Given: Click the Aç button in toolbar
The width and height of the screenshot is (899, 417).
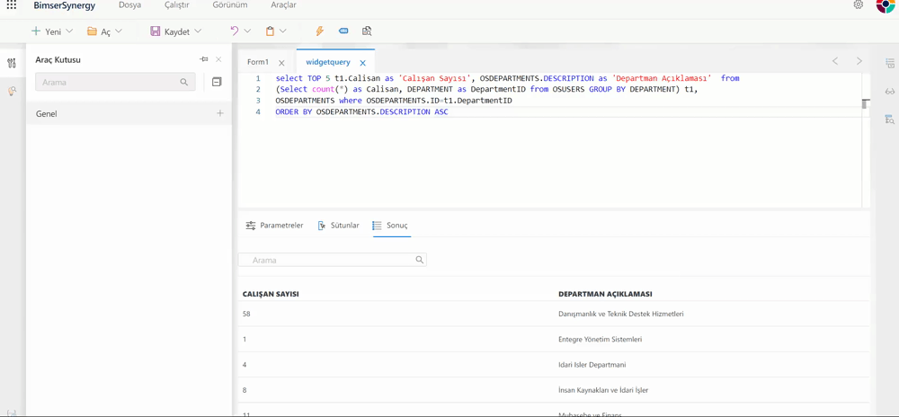Looking at the screenshot, I should (99, 31).
